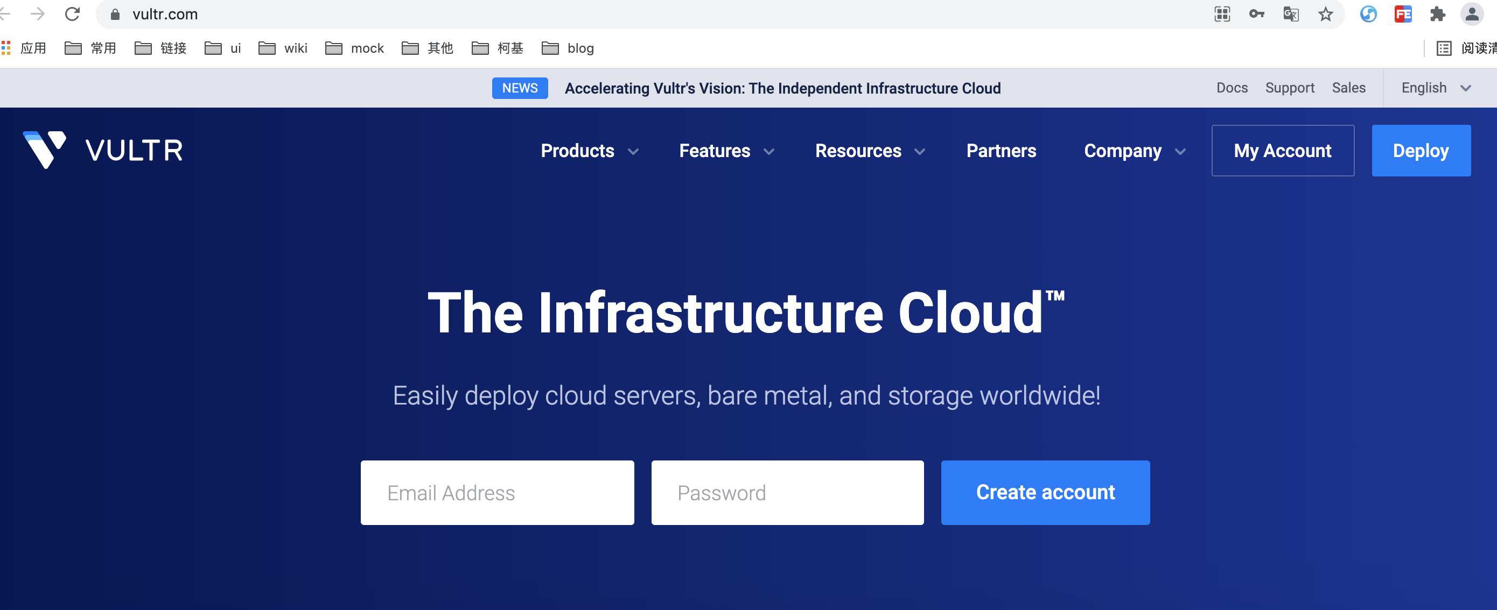Click the translate page icon
This screenshot has height=610, width=1497.
(1291, 14)
